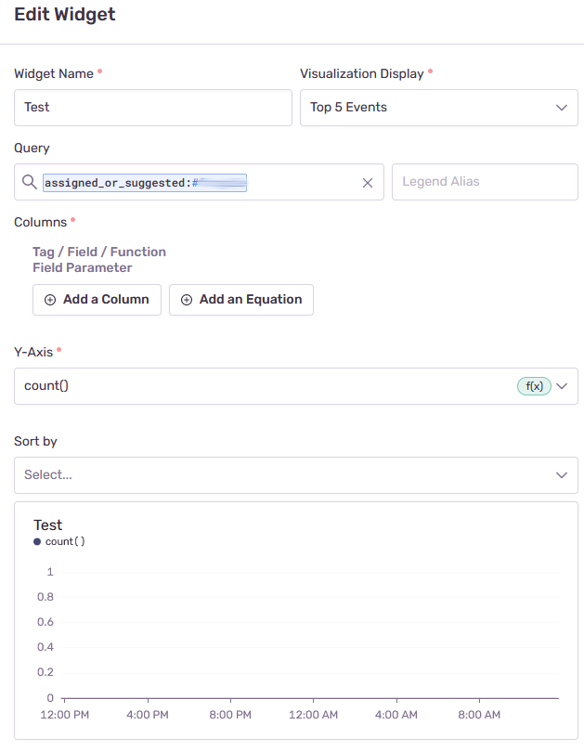Click the plus icon on Add a Column
Screen dimensions: 584x751
(52, 300)
